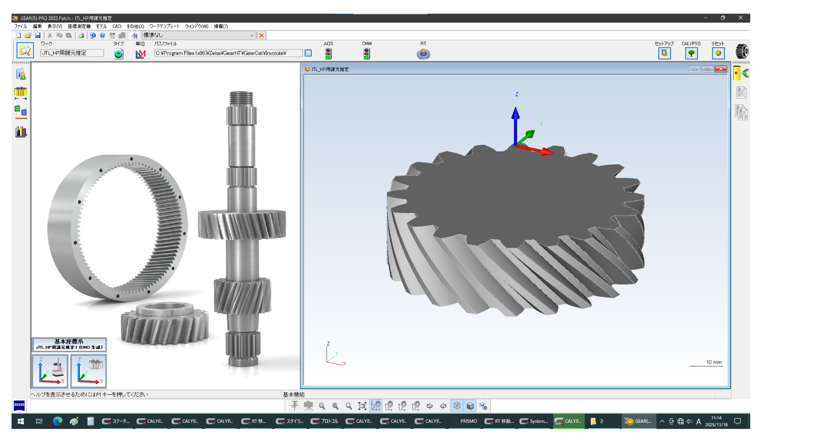The image size is (836, 446).
Task: Open the セットアップ setup icon
Action: (x=664, y=53)
